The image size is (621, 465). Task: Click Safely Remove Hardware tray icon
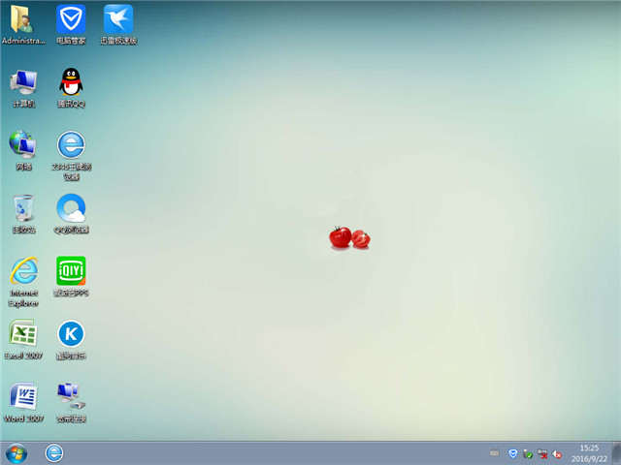[x=528, y=454]
